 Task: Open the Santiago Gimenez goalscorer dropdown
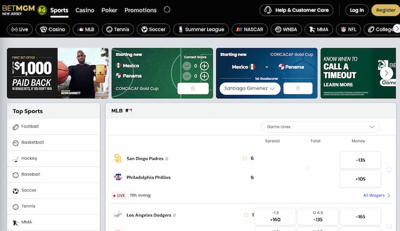[x=250, y=89]
